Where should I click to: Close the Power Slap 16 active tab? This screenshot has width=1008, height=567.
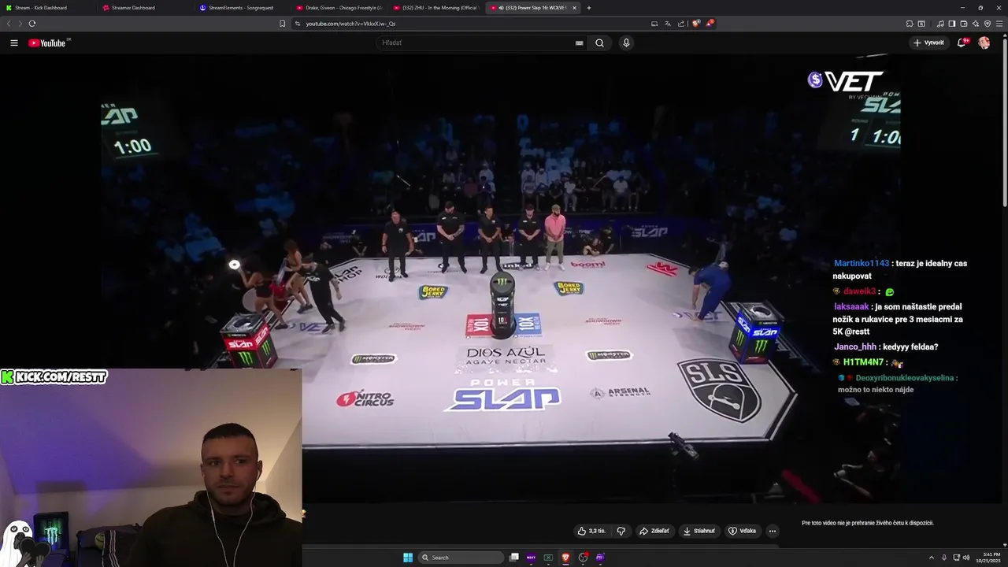[574, 8]
